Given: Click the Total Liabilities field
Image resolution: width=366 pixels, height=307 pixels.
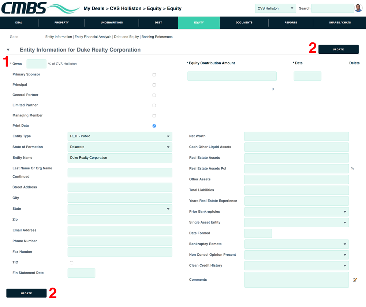Looking at the screenshot, I should click(296, 190).
